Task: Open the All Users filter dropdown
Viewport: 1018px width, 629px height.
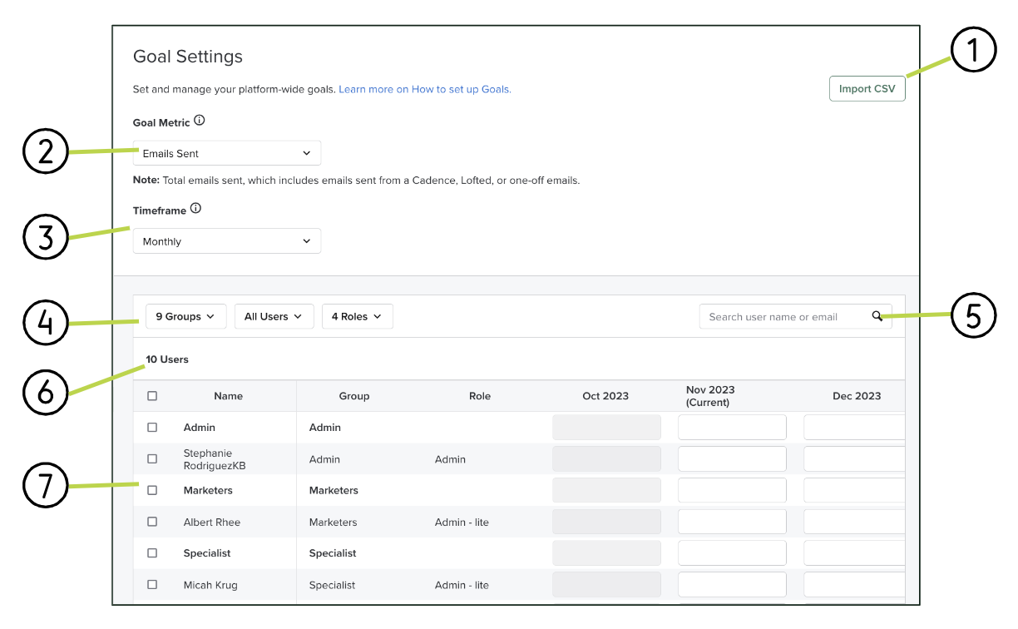Action: [x=274, y=316]
